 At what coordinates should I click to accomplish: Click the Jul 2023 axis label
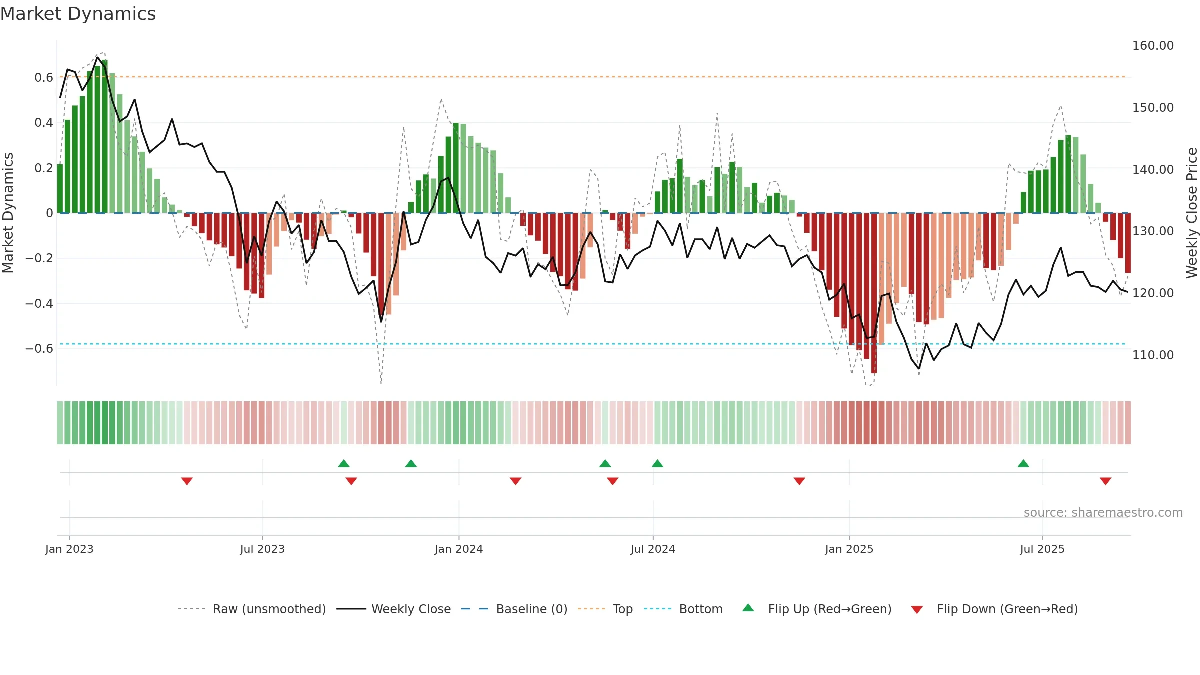pos(262,549)
